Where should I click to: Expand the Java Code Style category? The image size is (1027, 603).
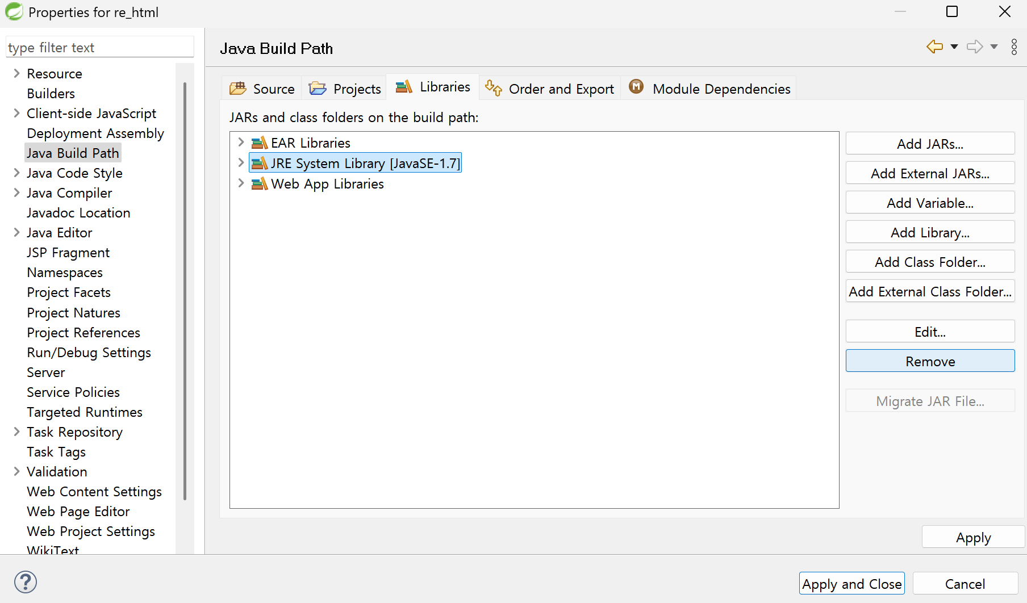click(16, 173)
